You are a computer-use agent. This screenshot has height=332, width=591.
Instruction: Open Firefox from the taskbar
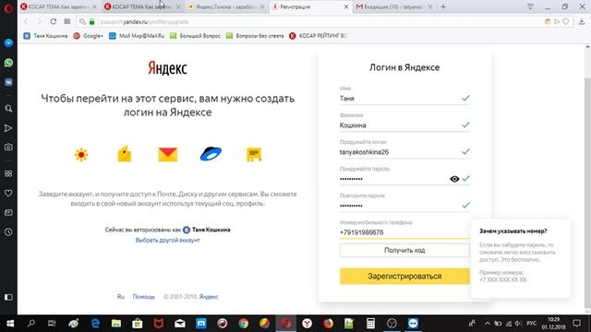(329, 324)
